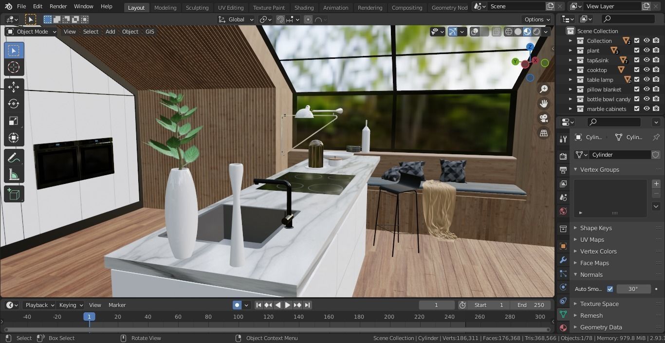The height and width of the screenshot is (343, 665).
Task: Select the Annotate tool
Action: (x=14, y=157)
